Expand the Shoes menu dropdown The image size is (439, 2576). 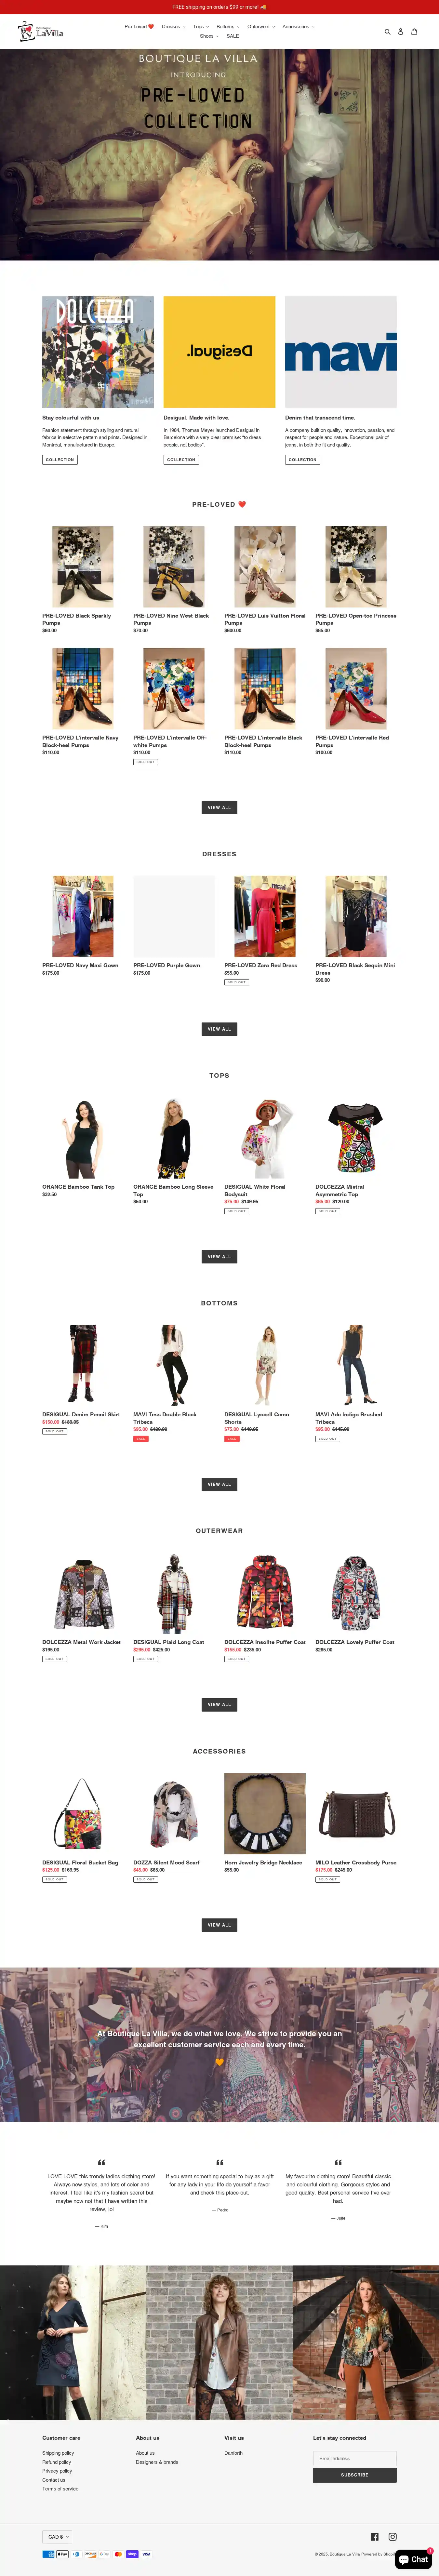click(x=209, y=36)
